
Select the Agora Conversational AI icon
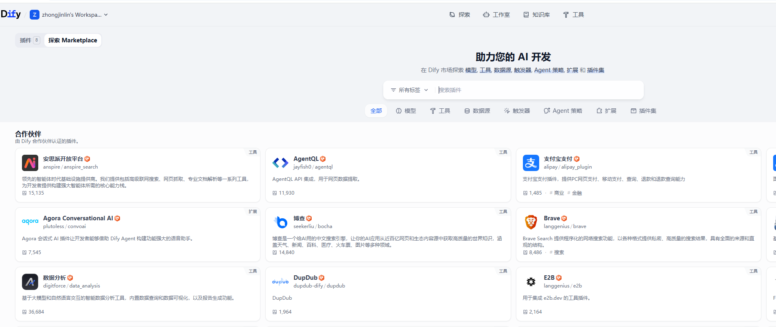pyautogui.click(x=30, y=222)
